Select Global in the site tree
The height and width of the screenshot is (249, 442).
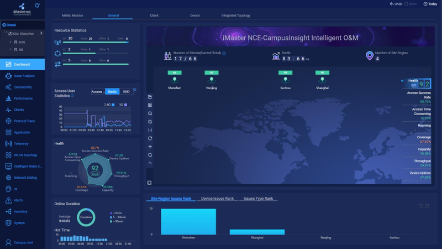[x=9, y=25]
